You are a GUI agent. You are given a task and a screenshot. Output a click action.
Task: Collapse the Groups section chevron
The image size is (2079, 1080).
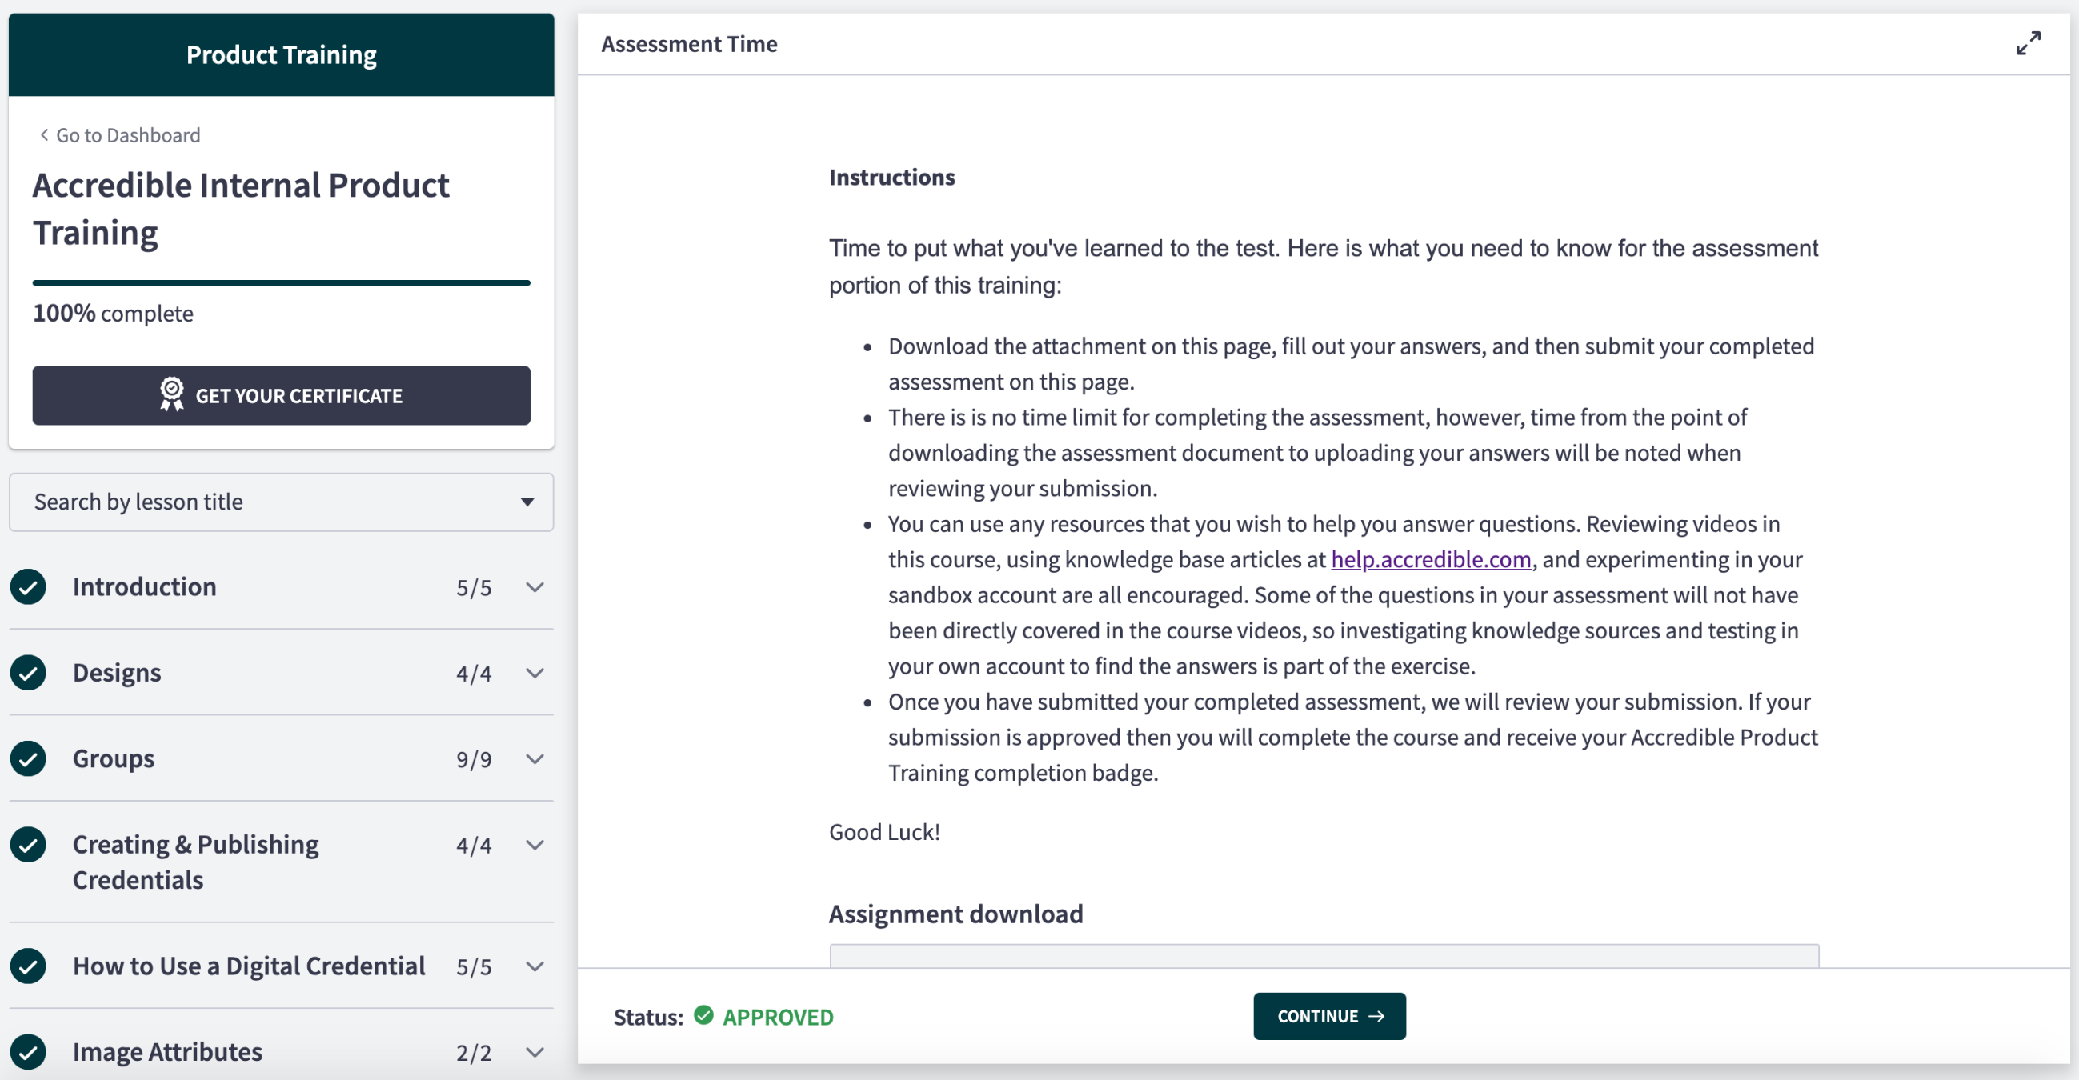point(535,759)
